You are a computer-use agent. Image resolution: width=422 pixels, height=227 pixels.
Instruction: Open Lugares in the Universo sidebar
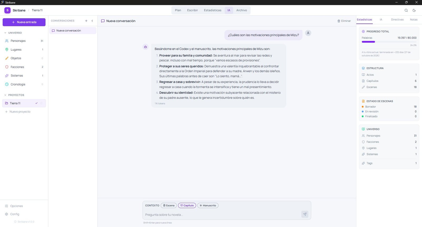(24, 50)
